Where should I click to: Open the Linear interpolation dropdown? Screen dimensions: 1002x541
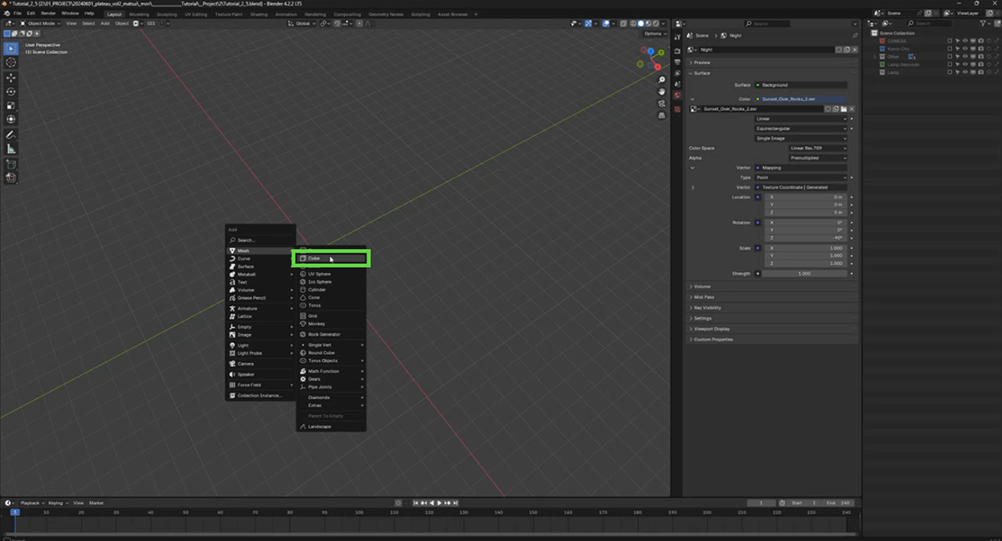point(801,119)
